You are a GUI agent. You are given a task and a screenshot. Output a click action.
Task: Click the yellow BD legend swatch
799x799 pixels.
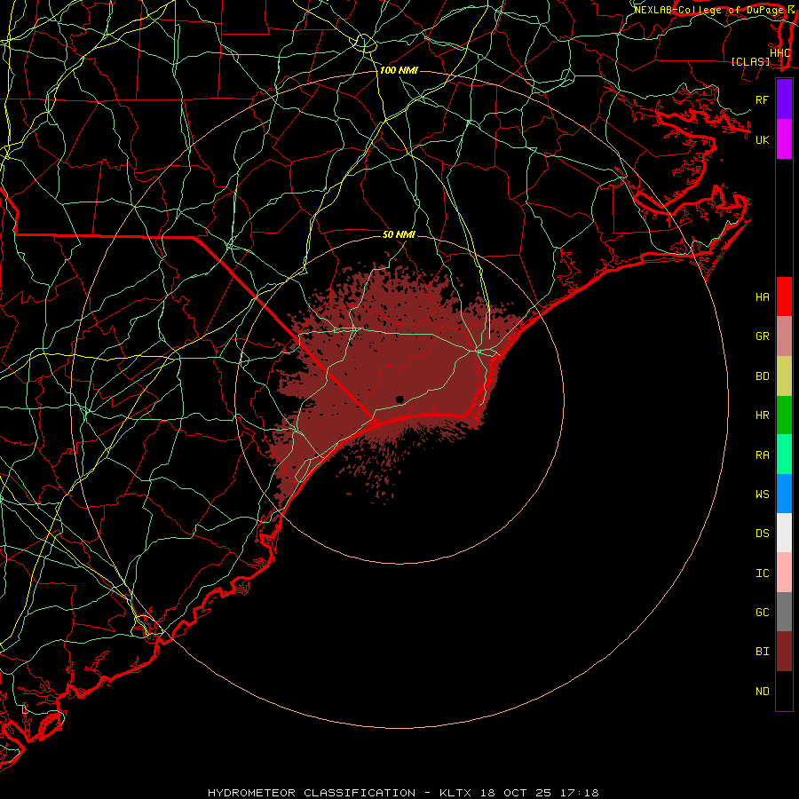(x=784, y=376)
